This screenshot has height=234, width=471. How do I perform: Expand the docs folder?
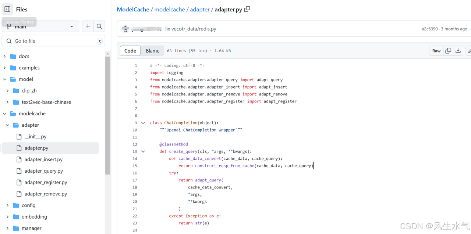pos(5,56)
